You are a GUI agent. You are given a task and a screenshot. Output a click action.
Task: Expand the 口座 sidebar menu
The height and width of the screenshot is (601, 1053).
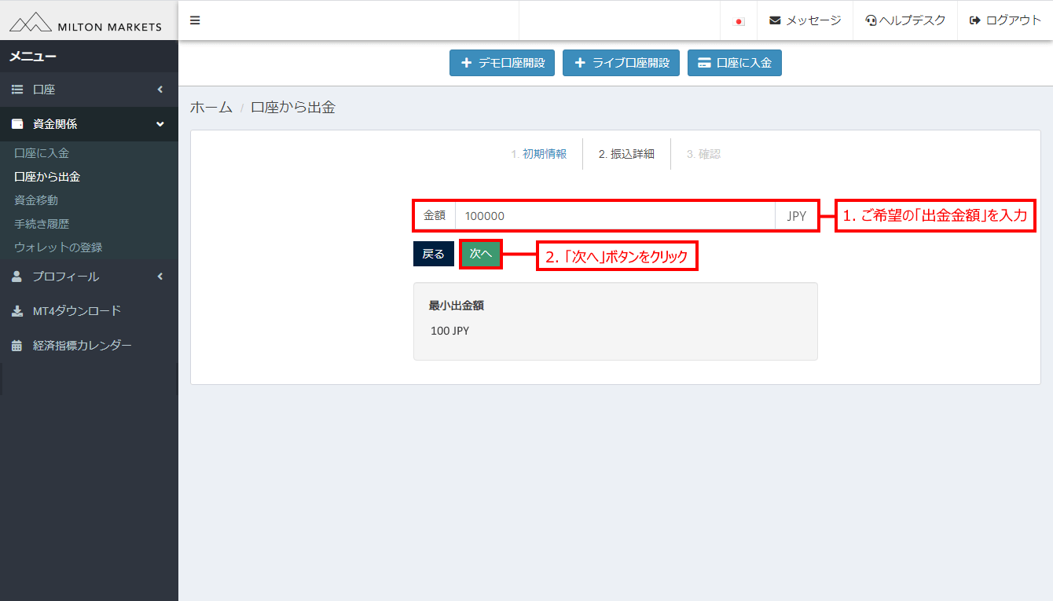point(89,90)
